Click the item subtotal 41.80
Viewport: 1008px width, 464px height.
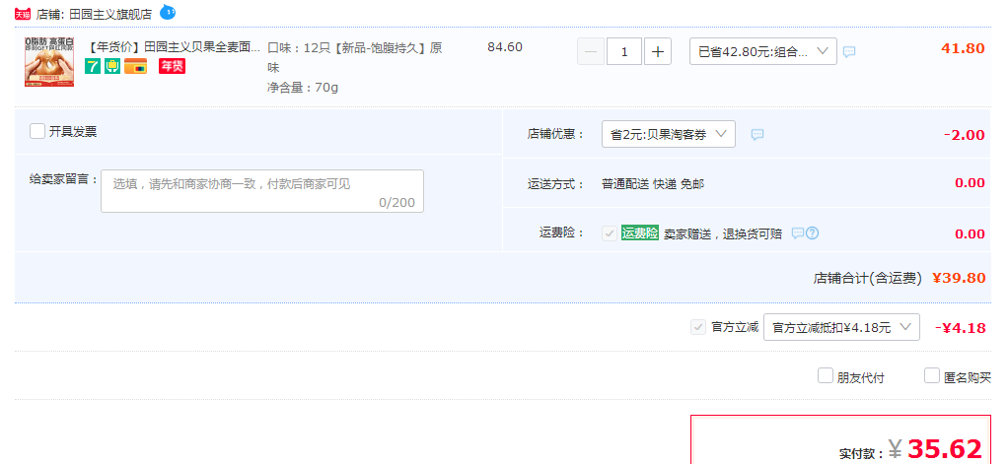[x=963, y=48]
